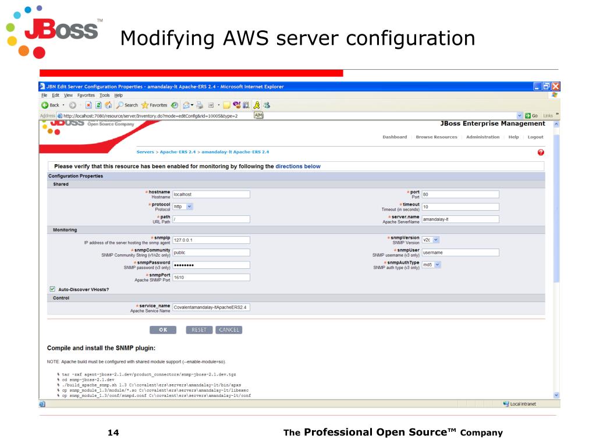Click the timeout seconds input field
The height and width of the screenshot is (447, 596).
point(460,207)
